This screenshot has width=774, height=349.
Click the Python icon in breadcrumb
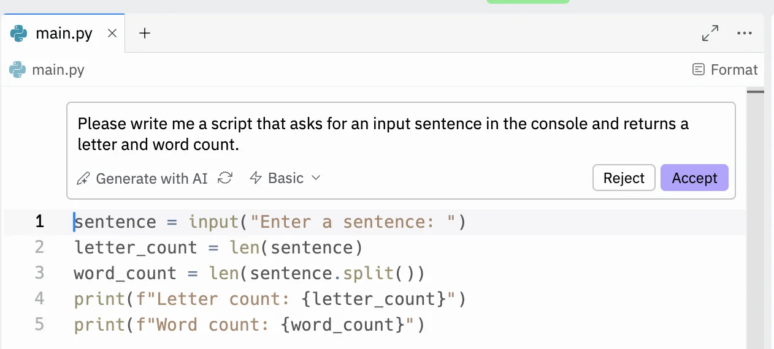[17, 70]
